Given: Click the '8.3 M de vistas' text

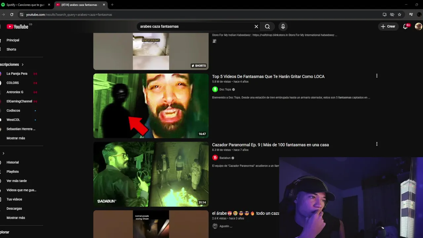Looking at the screenshot, I should (221, 150).
